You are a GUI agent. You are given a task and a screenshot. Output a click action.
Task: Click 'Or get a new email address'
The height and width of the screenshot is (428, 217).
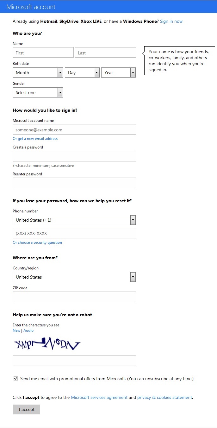[x=35, y=139]
